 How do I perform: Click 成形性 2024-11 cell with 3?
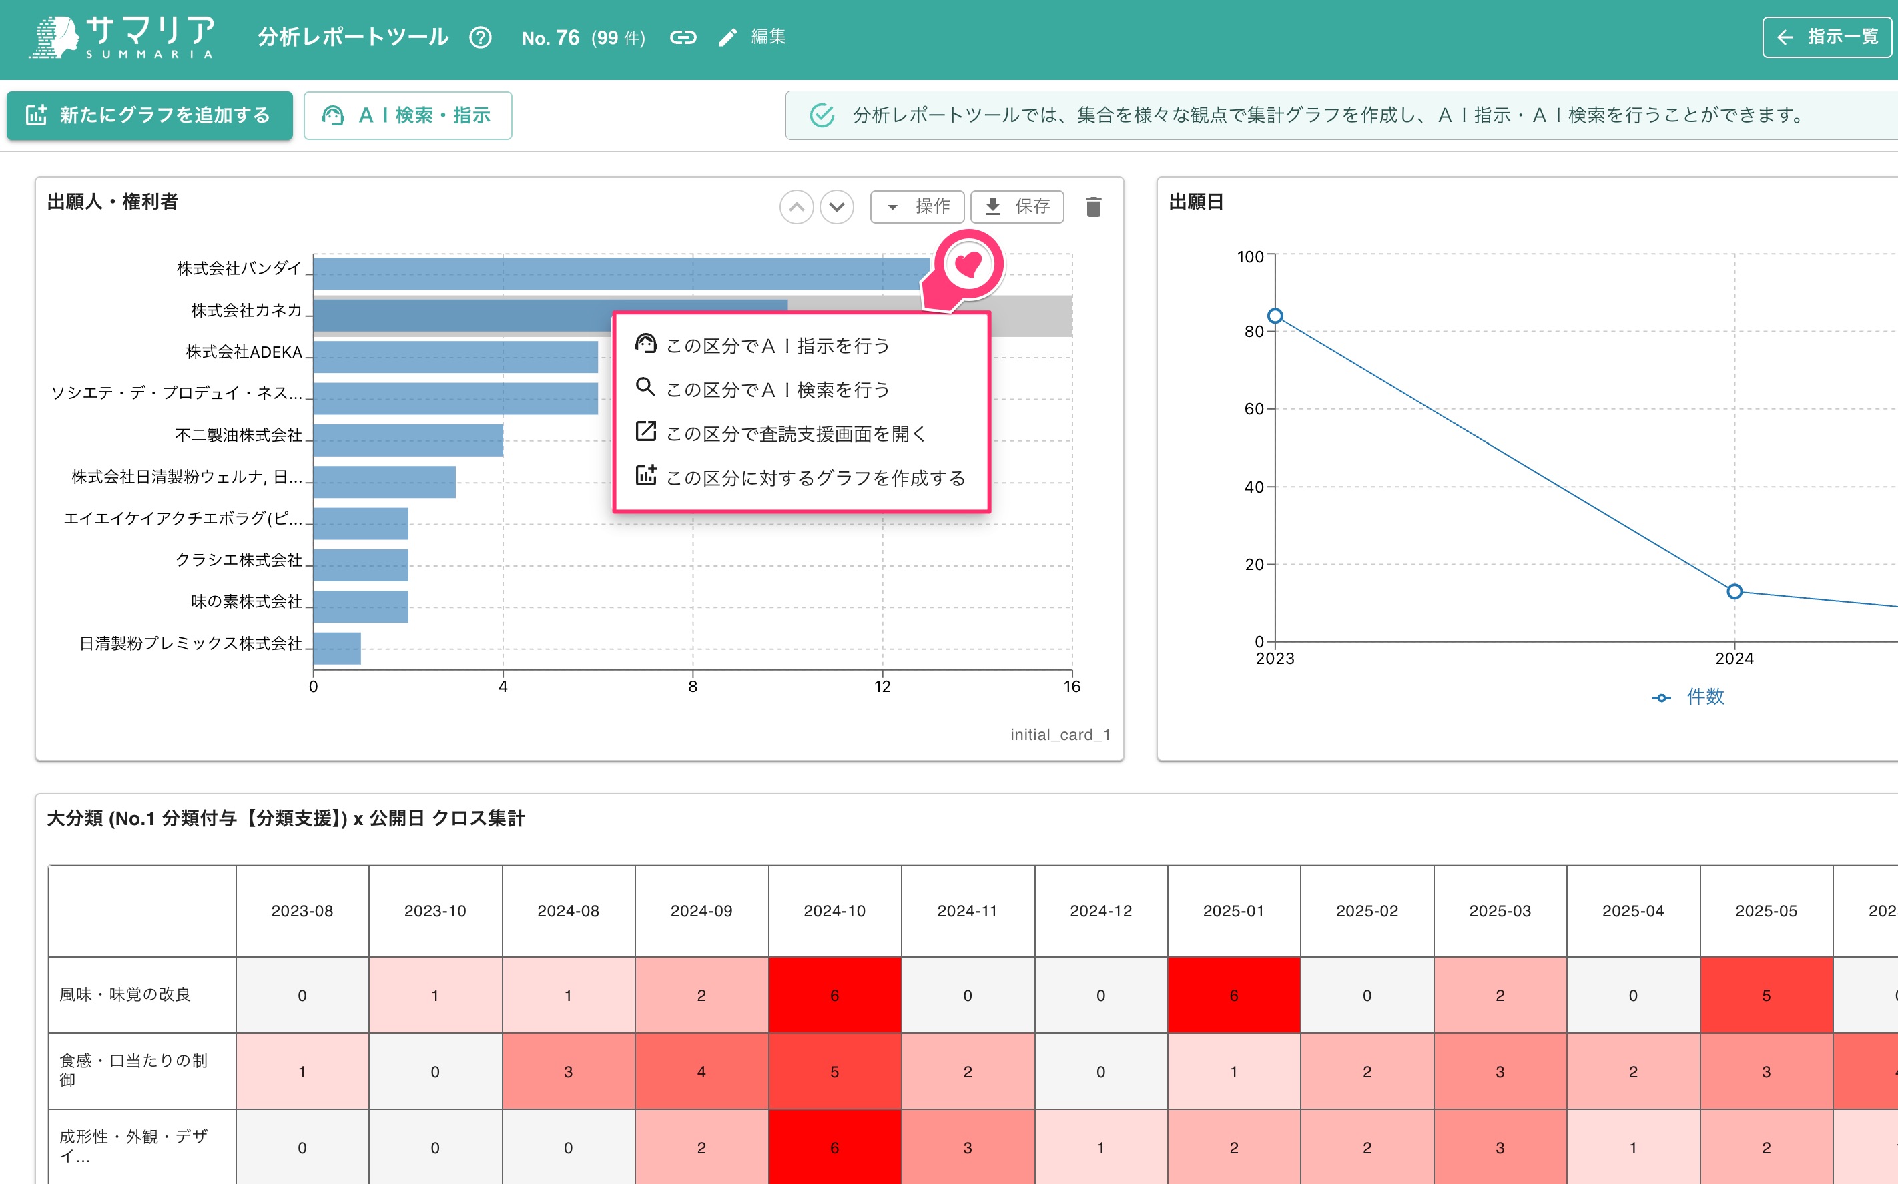[968, 1147]
